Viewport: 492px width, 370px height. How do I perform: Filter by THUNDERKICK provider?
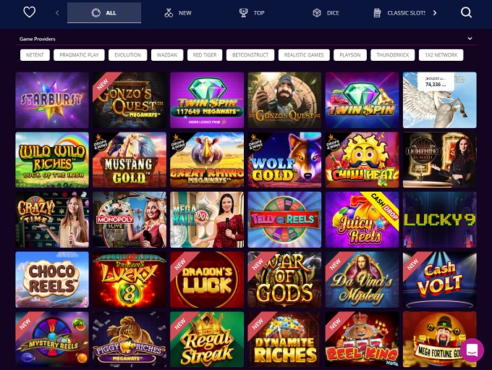tap(393, 55)
